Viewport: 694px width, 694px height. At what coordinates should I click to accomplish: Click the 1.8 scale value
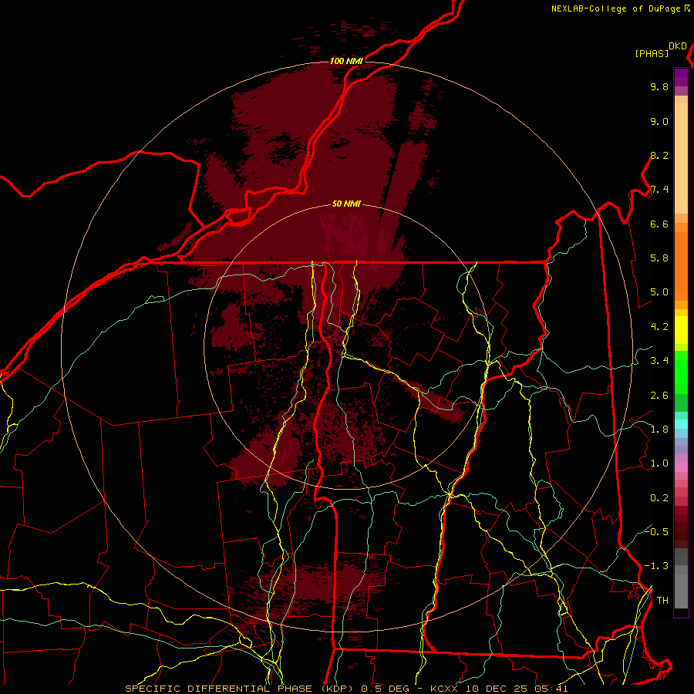pyautogui.click(x=659, y=430)
